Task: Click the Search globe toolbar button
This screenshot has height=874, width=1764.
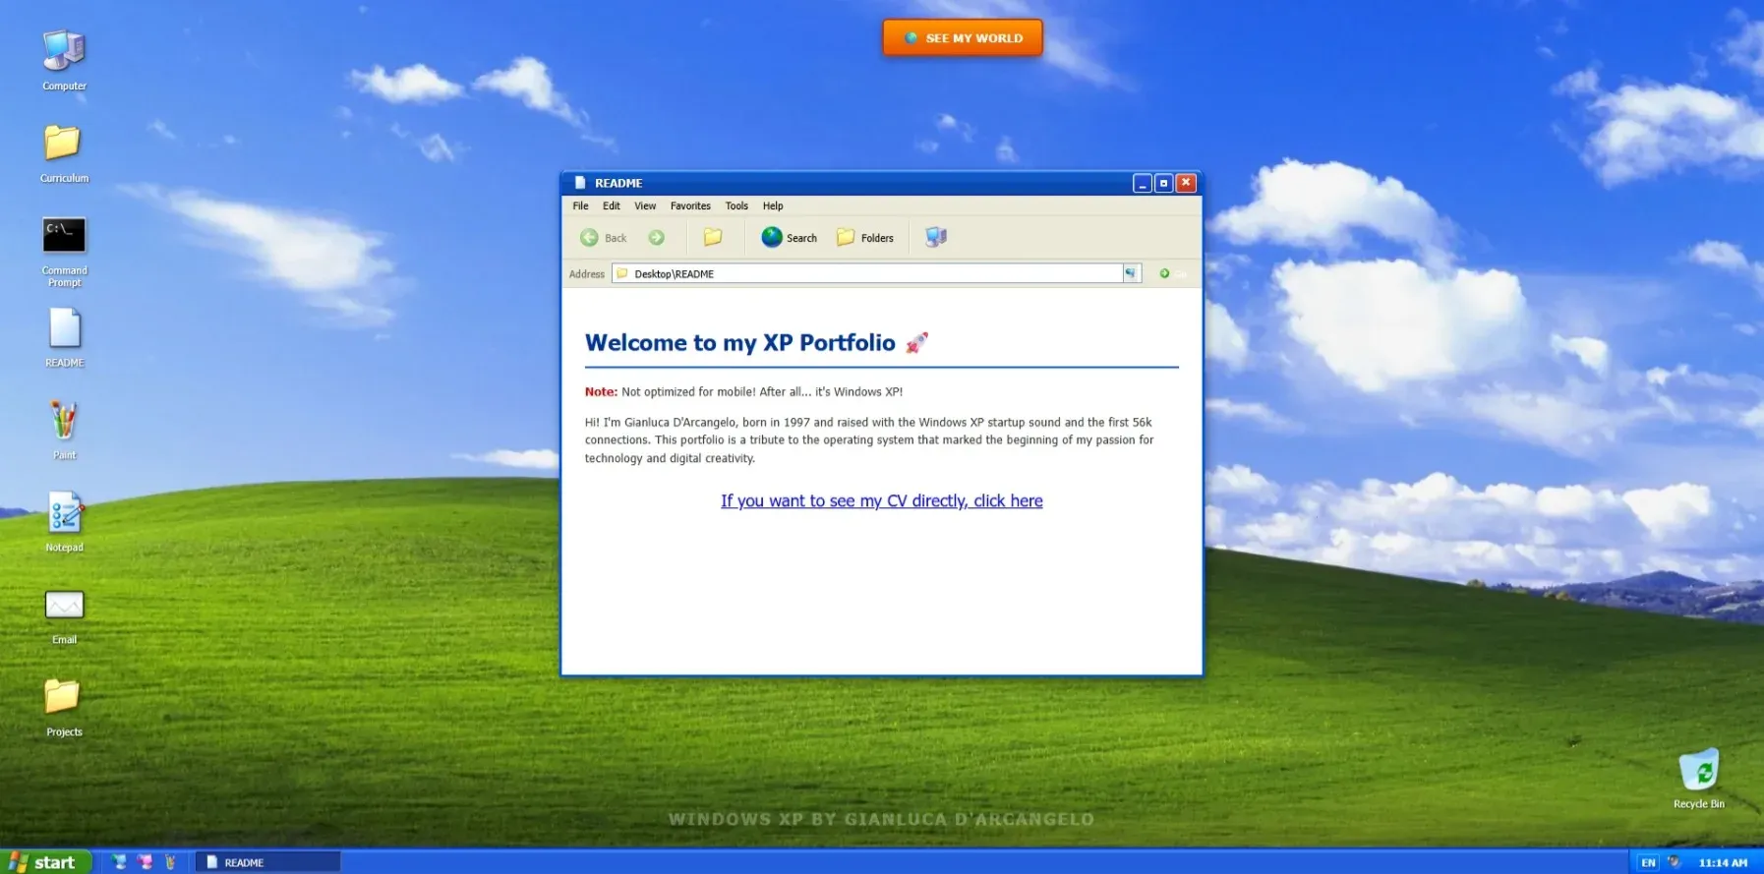Action: (x=790, y=238)
